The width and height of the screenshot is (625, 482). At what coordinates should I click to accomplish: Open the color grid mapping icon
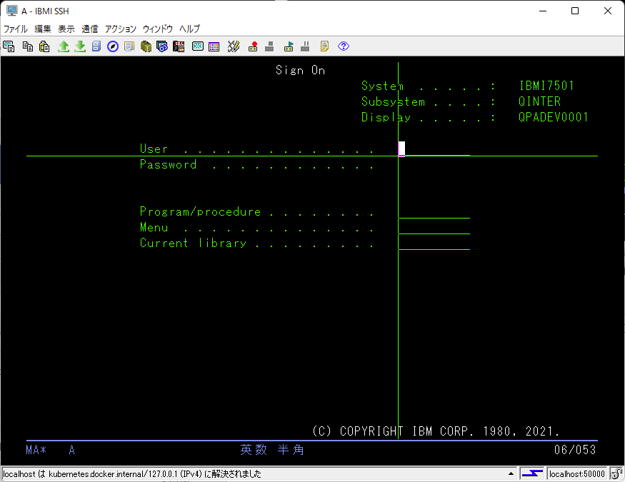(214, 46)
